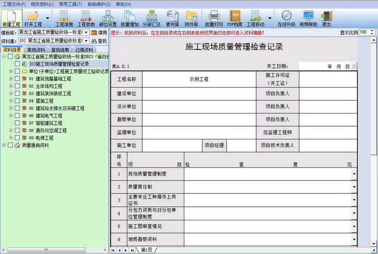Click the 工程移动 toolbar icon

click(x=256, y=18)
